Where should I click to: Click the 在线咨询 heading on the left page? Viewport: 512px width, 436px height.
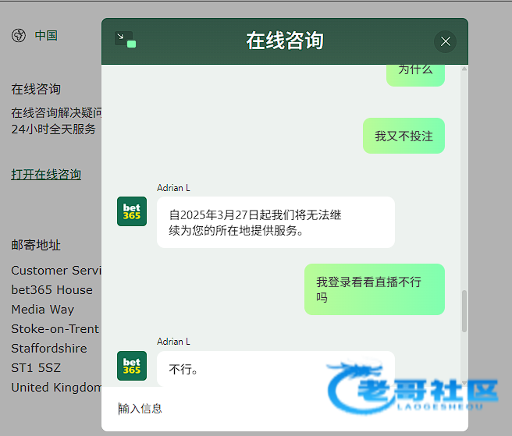[x=36, y=89]
